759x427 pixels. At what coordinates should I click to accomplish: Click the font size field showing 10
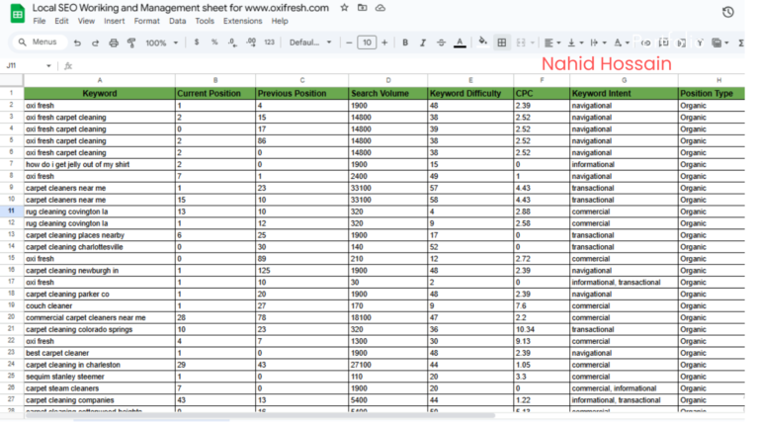(367, 43)
